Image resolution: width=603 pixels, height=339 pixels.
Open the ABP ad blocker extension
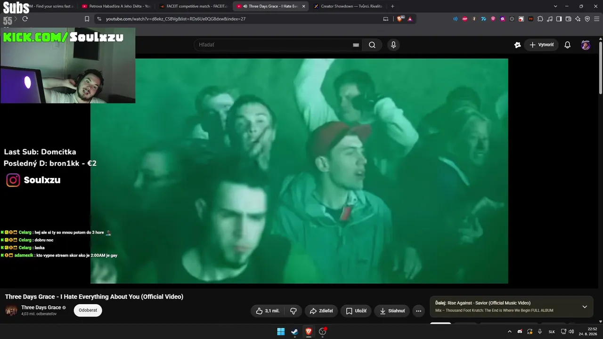coord(465,19)
